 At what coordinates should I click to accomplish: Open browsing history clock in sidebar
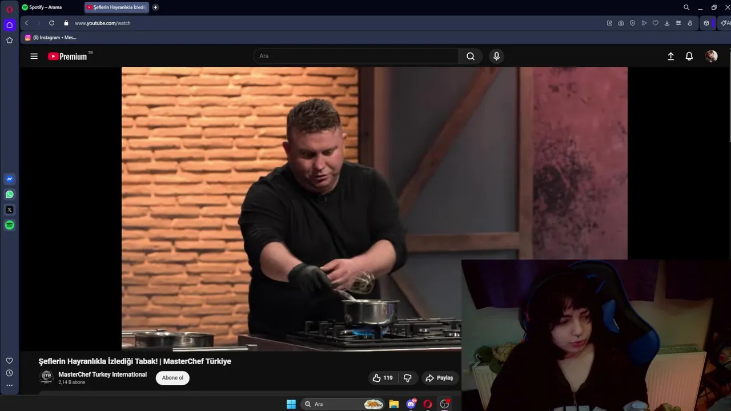(x=9, y=373)
